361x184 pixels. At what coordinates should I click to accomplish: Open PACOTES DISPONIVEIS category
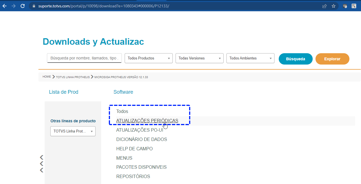point(141,167)
